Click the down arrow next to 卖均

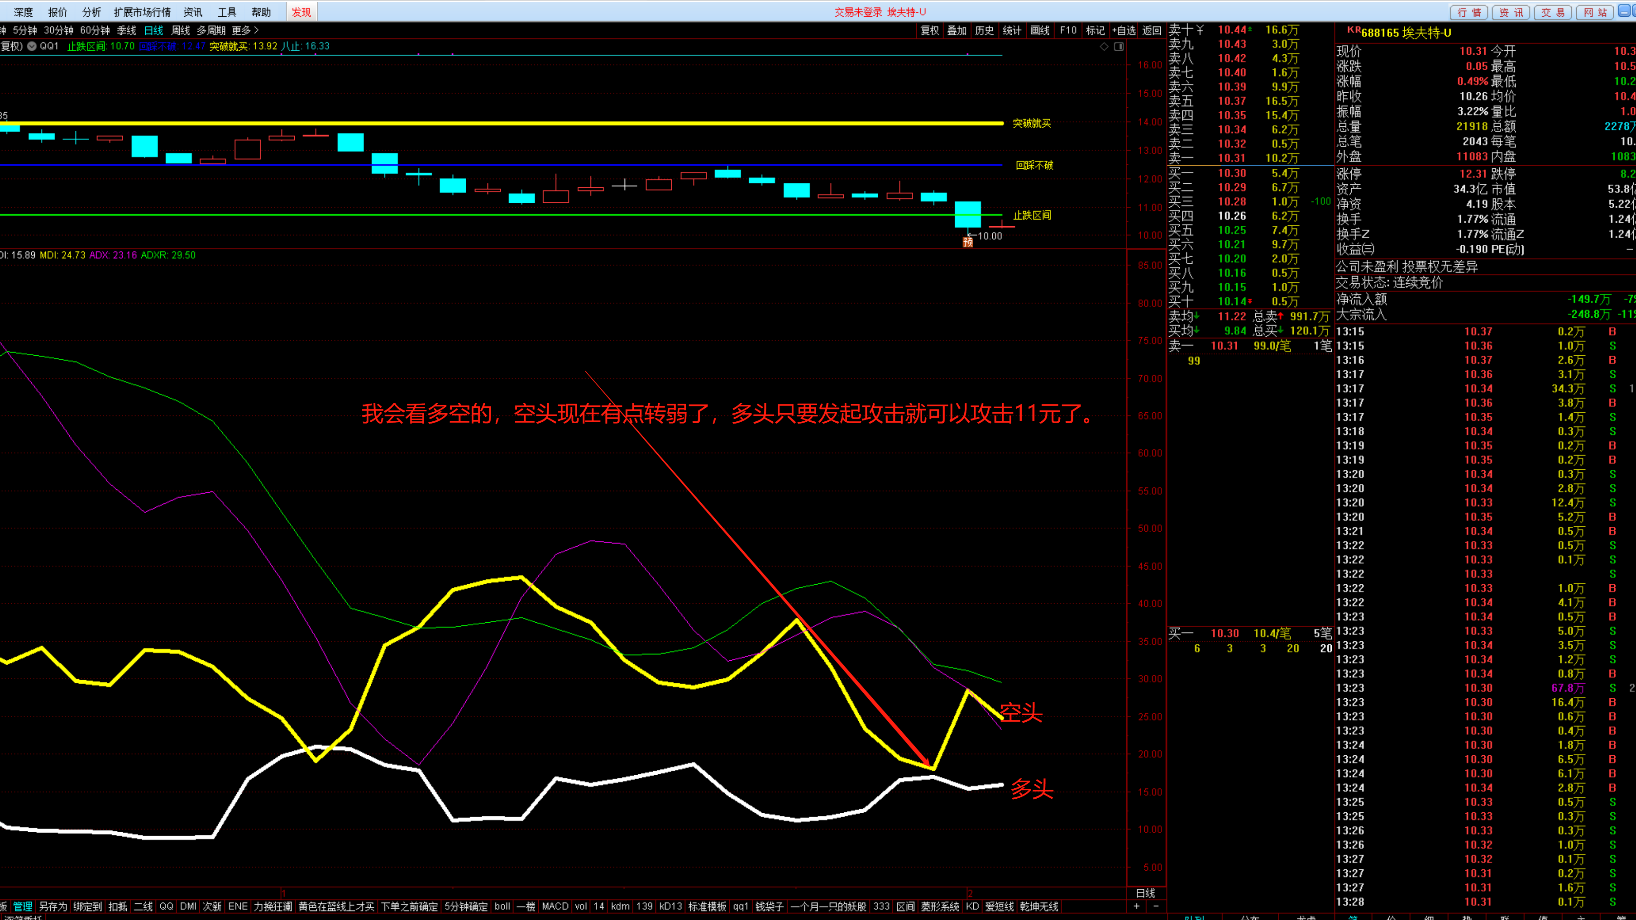[1197, 316]
